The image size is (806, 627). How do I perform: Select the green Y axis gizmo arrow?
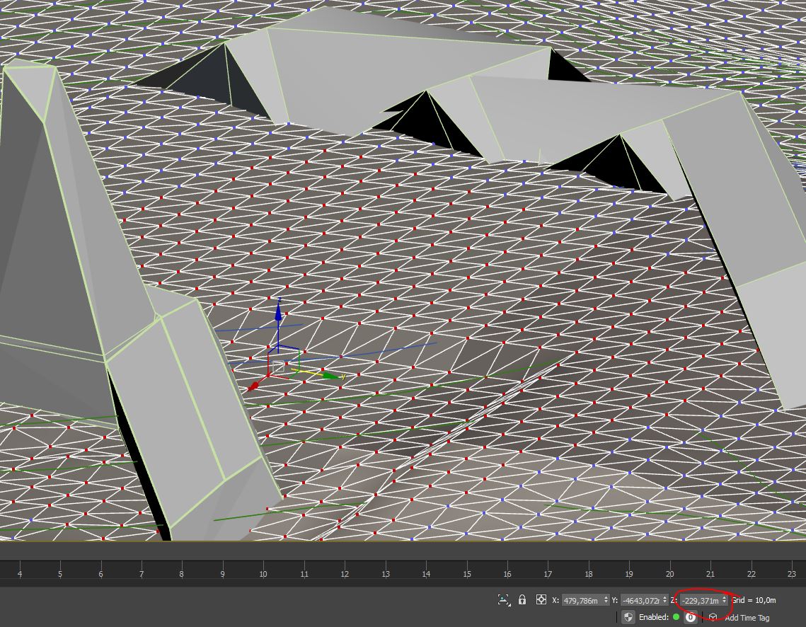click(x=330, y=376)
